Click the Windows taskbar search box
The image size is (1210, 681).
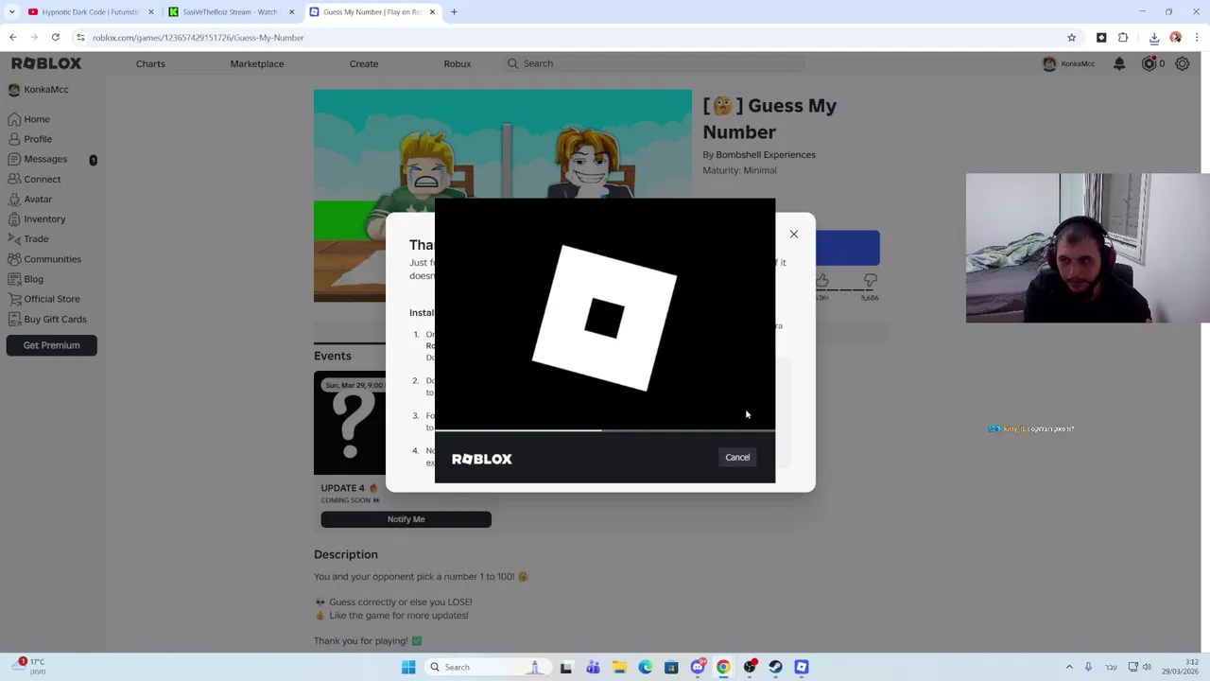(x=489, y=667)
